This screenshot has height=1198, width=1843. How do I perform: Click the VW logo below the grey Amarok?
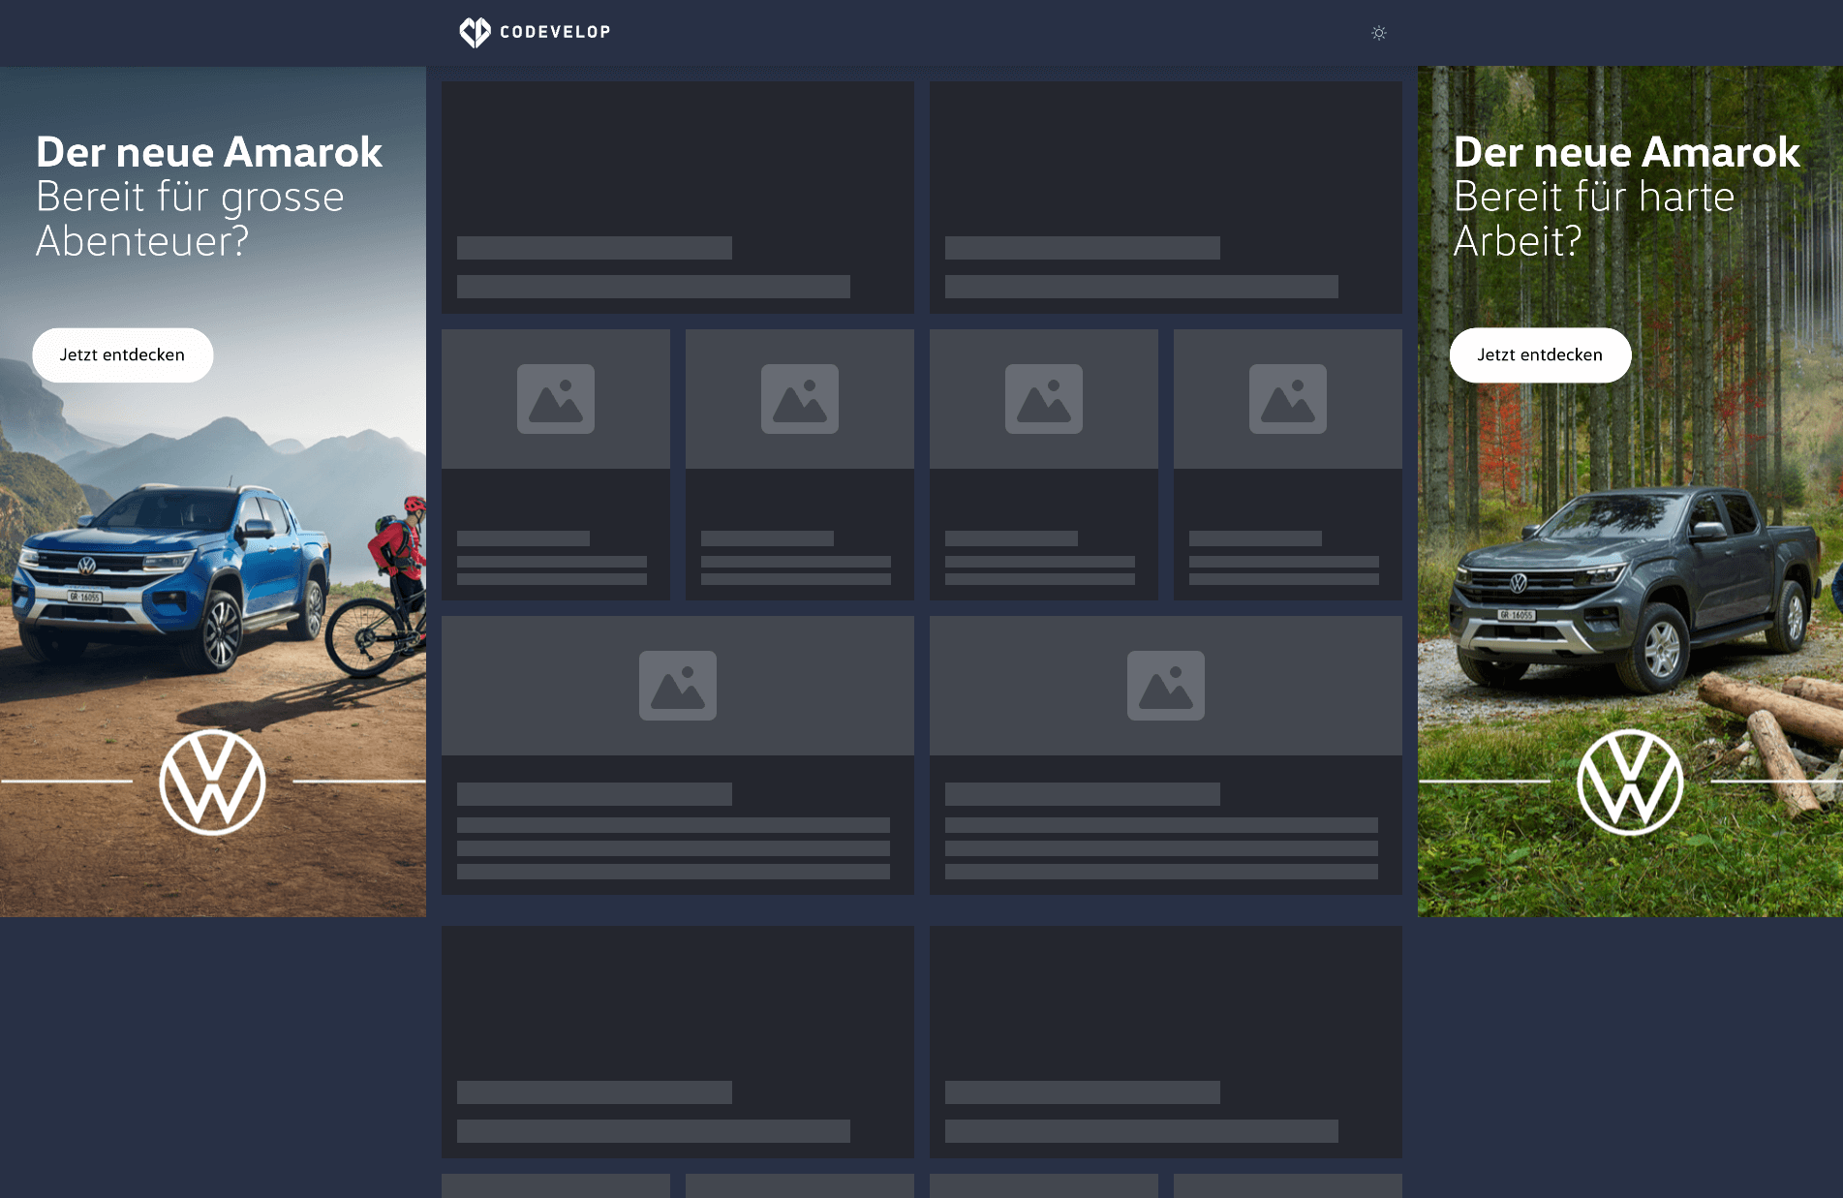pos(1630,782)
